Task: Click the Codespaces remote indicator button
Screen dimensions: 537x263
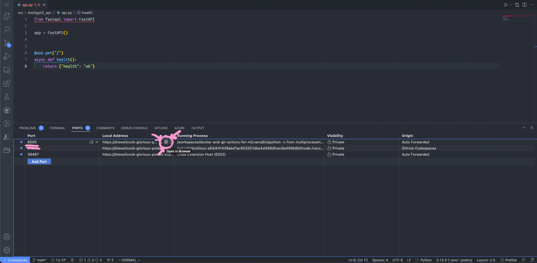Action: [x=15, y=260]
